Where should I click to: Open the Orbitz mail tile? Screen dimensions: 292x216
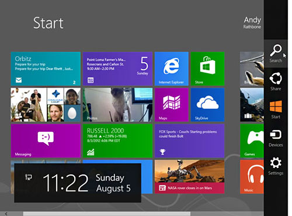pyautogui.click(x=46, y=68)
